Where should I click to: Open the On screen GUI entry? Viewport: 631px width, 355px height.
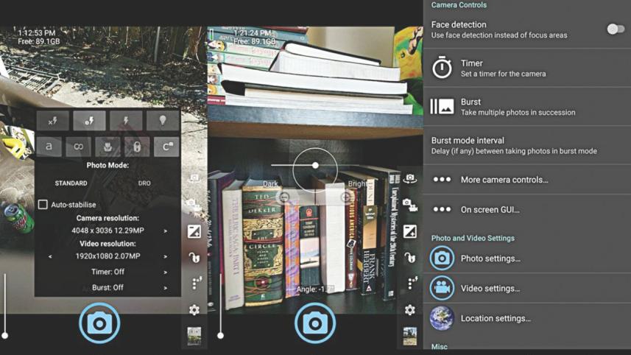[x=490, y=210]
